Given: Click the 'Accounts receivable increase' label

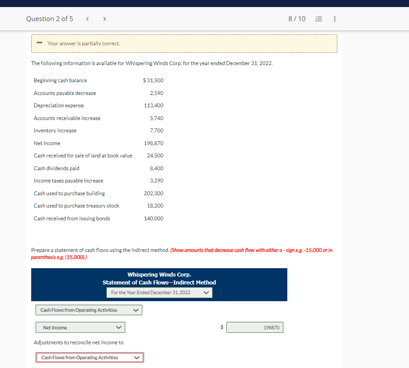Looking at the screenshot, I should pos(67,118).
